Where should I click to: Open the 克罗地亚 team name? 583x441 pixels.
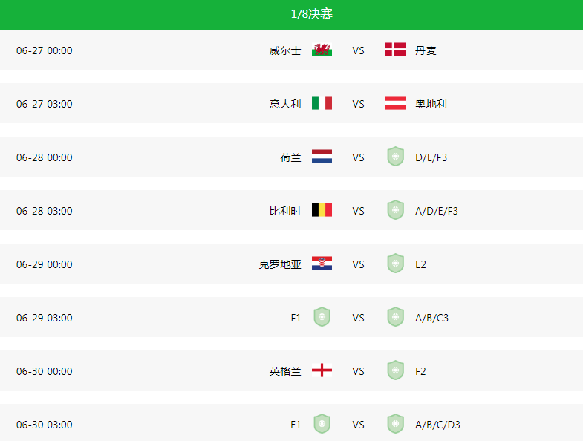coord(280,265)
